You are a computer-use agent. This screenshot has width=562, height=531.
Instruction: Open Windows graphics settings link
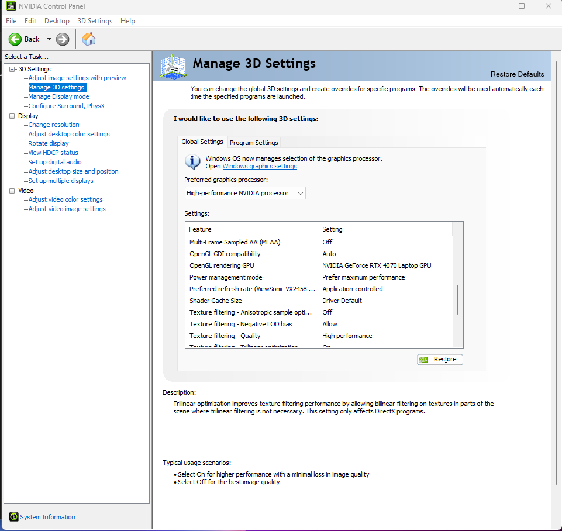[260, 166]
